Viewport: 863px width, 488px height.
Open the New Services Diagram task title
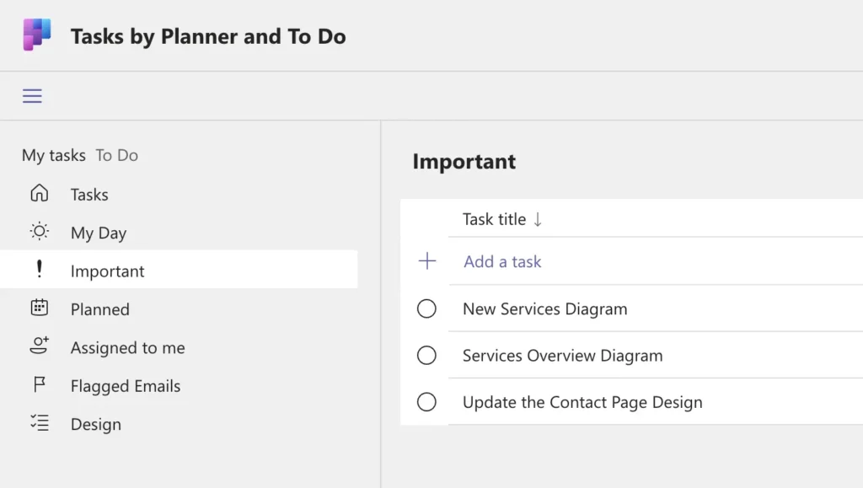[x=544, y=309]
